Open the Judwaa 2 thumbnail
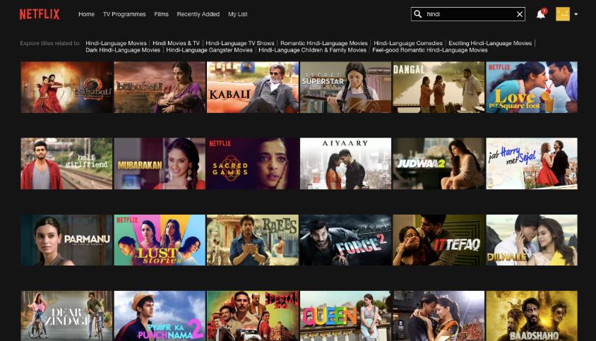The width and height of the screenshot is (596, 341). [439, 164]
